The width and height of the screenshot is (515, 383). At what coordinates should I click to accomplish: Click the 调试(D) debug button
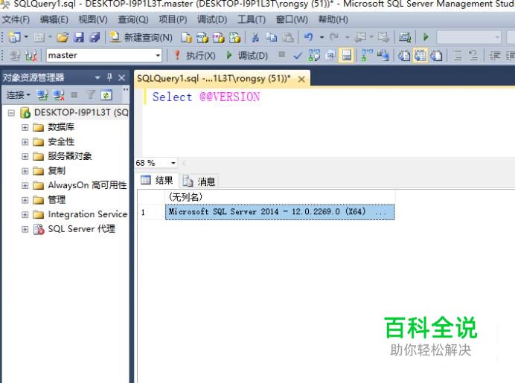pos(247,56)
